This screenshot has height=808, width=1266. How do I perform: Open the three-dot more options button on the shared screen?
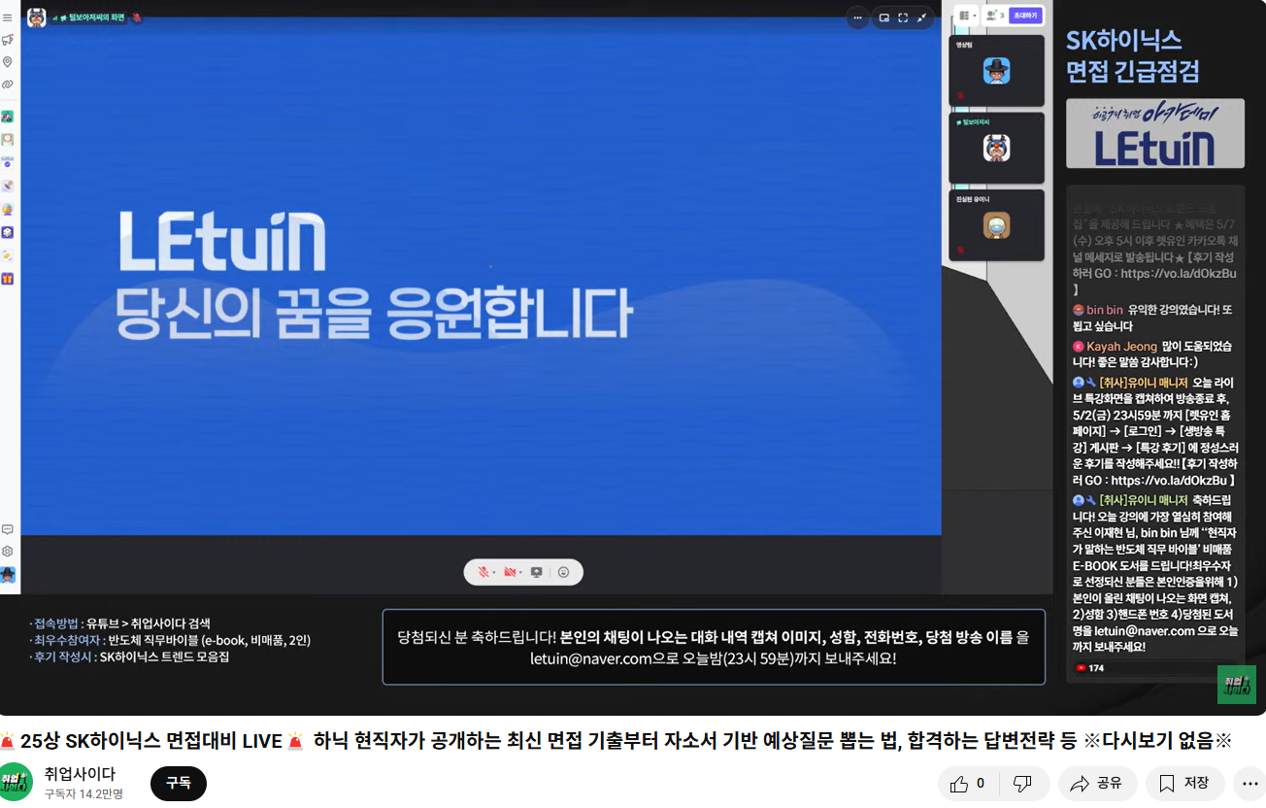point(857,17)
